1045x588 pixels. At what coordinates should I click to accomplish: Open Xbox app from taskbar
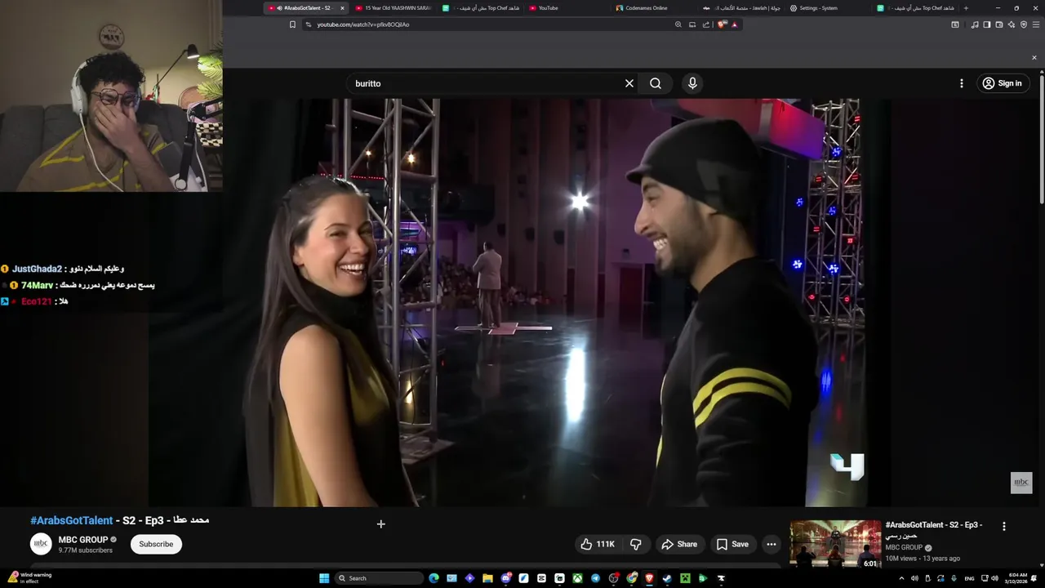click(577, 578)
